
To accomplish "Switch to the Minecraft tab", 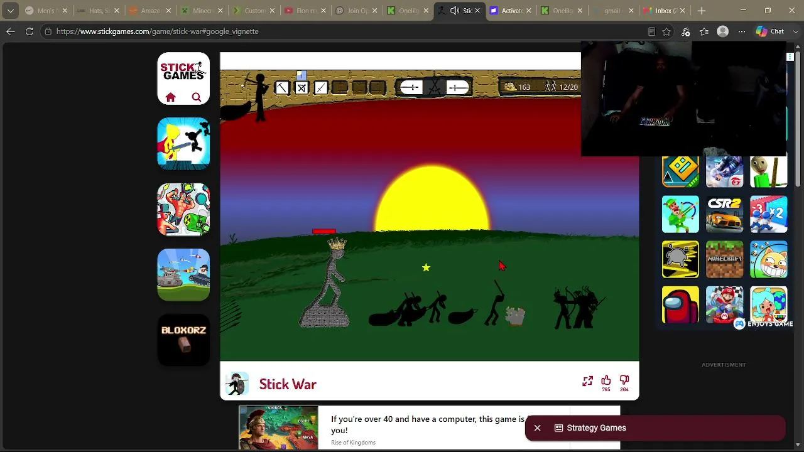I will click(x=202, y=11).
